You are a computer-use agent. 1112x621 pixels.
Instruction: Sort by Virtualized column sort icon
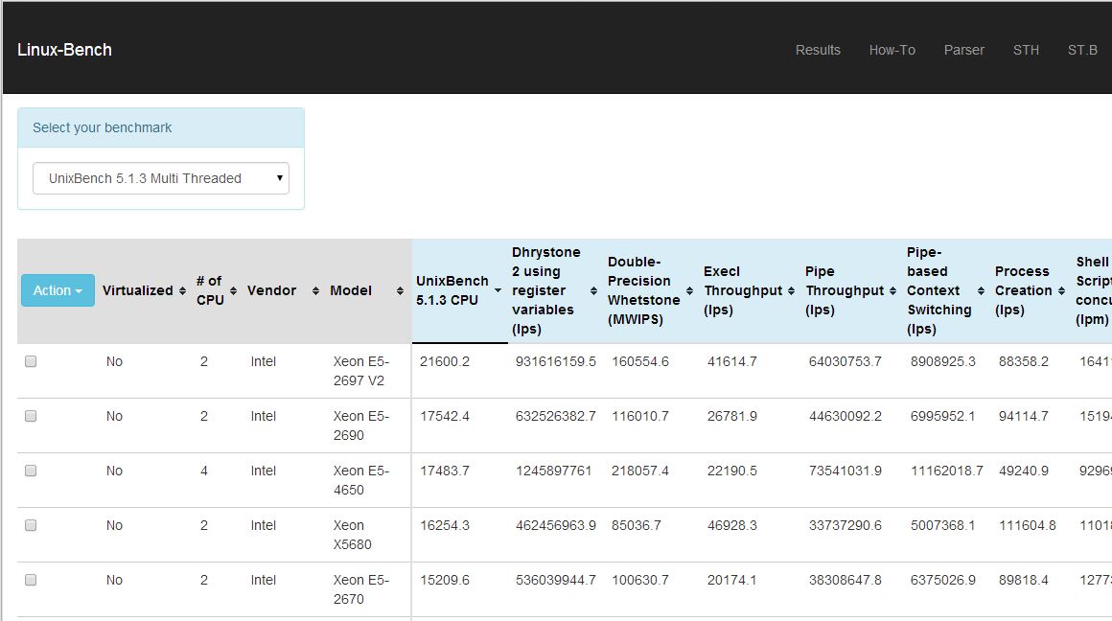[x=182, y=291]
